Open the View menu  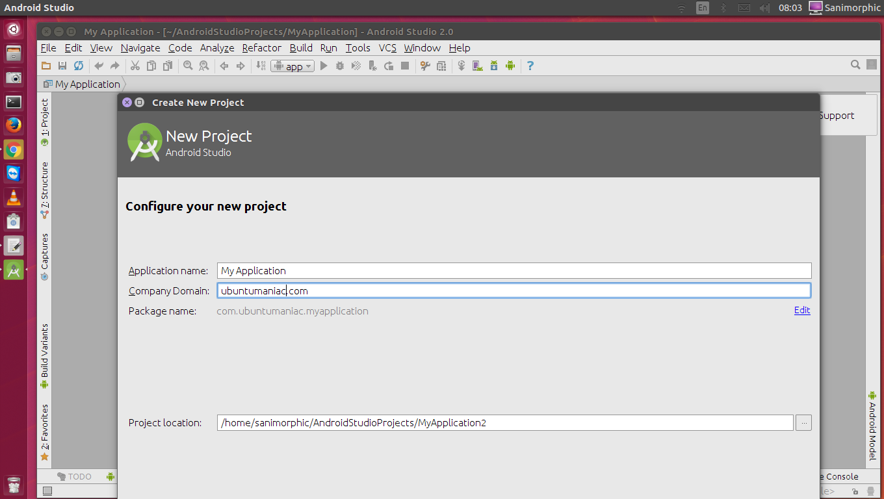[x=101, y=48]
